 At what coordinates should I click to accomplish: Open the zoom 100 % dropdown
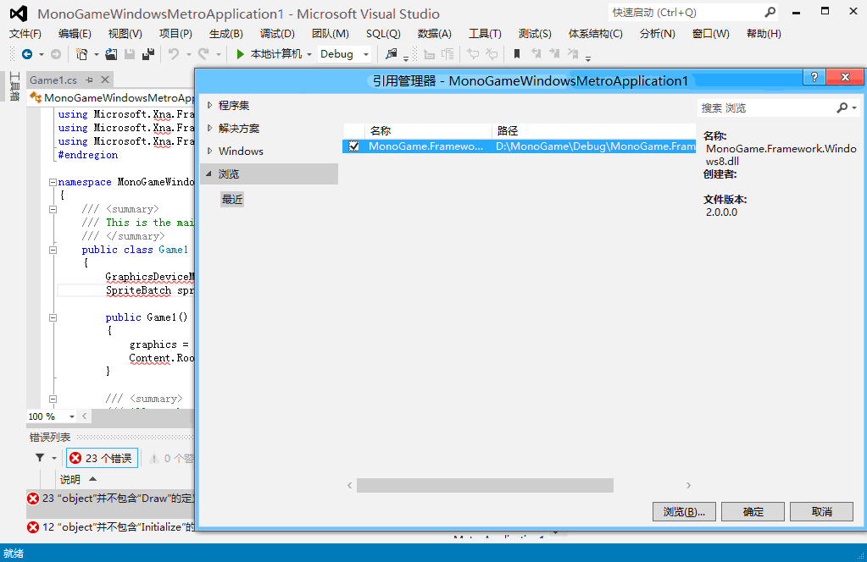72,416
